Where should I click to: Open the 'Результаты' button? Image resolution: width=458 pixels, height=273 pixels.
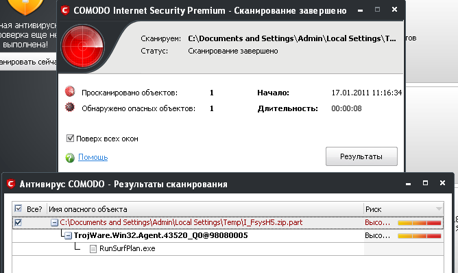[x=361, y=156]
